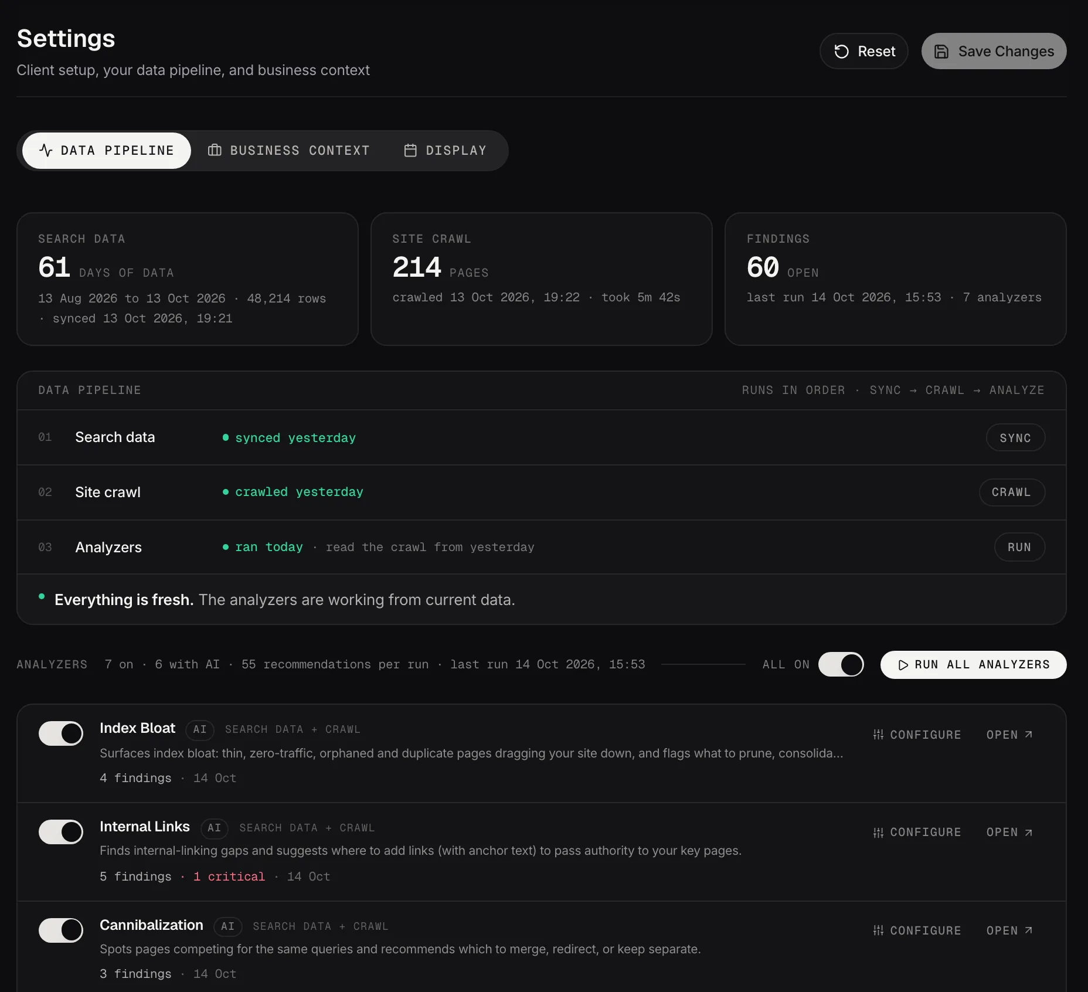The image size is (1088, 992).
Task: Click the arrow icon on Cannibalization Open
Action: tap(1029, 930)
